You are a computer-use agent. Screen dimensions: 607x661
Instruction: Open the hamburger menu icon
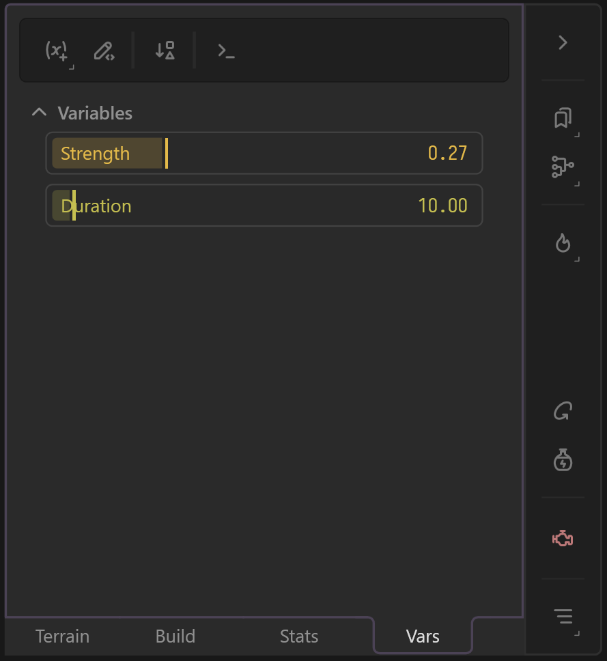point(563,616)
